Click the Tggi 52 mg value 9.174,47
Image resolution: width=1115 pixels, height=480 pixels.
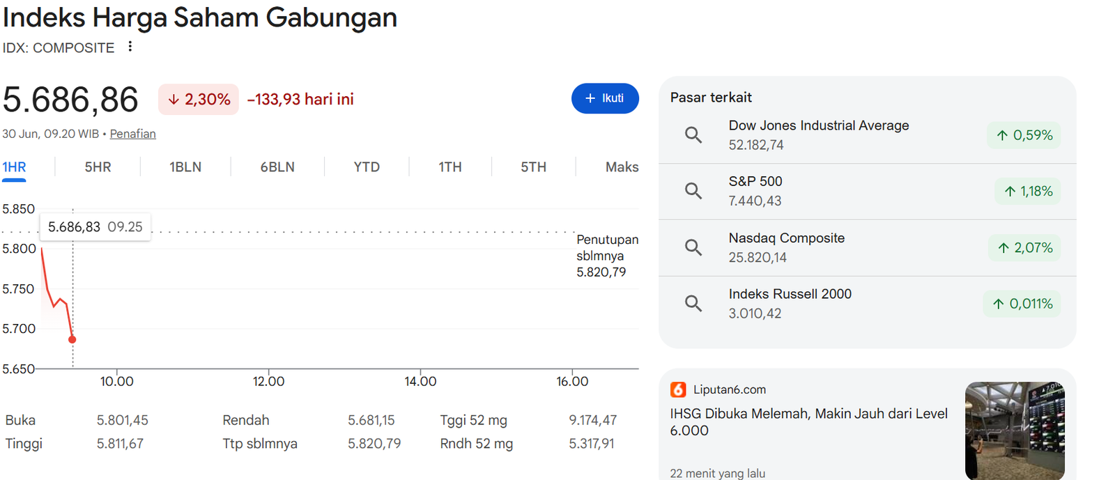click(593, 420)
